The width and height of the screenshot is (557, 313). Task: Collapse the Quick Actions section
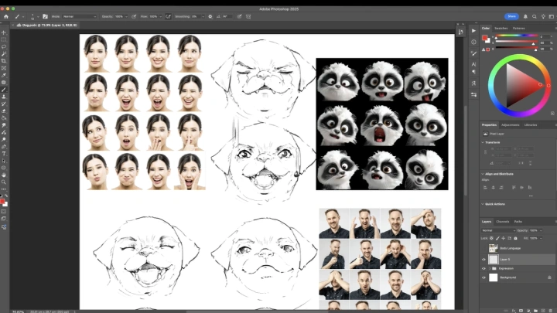(x=483, y=204)
